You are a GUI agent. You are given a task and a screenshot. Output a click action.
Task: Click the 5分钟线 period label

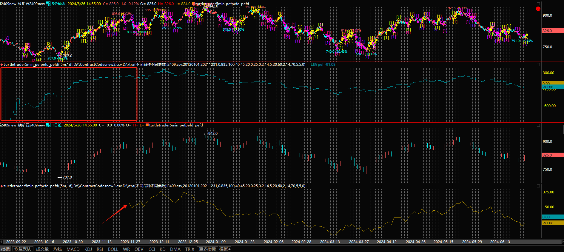58,4
